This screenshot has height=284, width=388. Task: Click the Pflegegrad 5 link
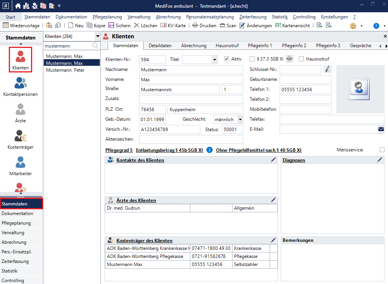pos(119,150)
